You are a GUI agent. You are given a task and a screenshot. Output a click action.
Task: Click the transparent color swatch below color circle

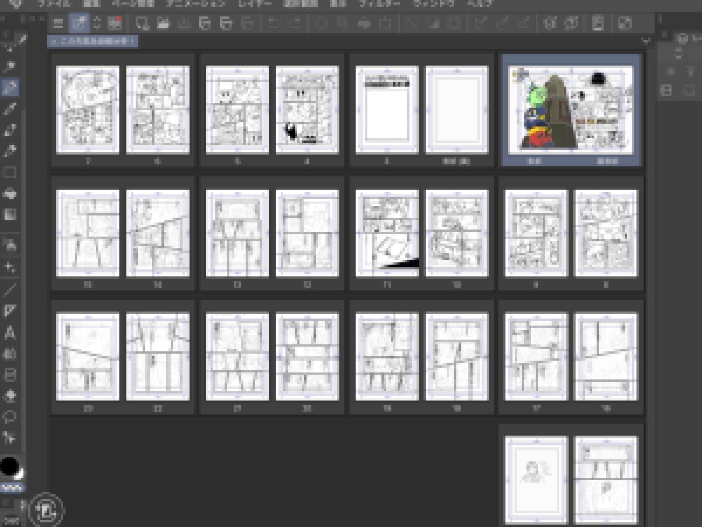coord(12,488)
